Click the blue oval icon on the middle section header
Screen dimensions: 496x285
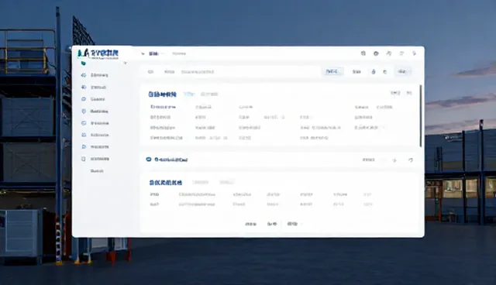[x=149, y=160]
